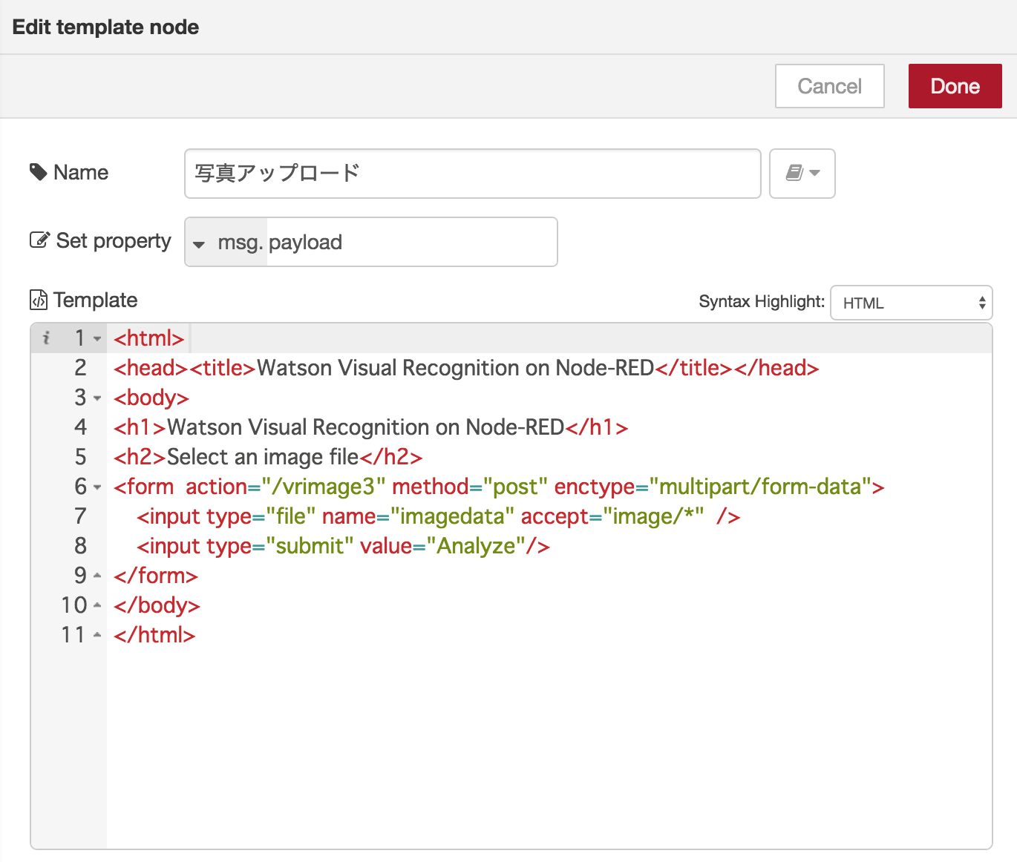Edit the payload property field

click(411, 242)
